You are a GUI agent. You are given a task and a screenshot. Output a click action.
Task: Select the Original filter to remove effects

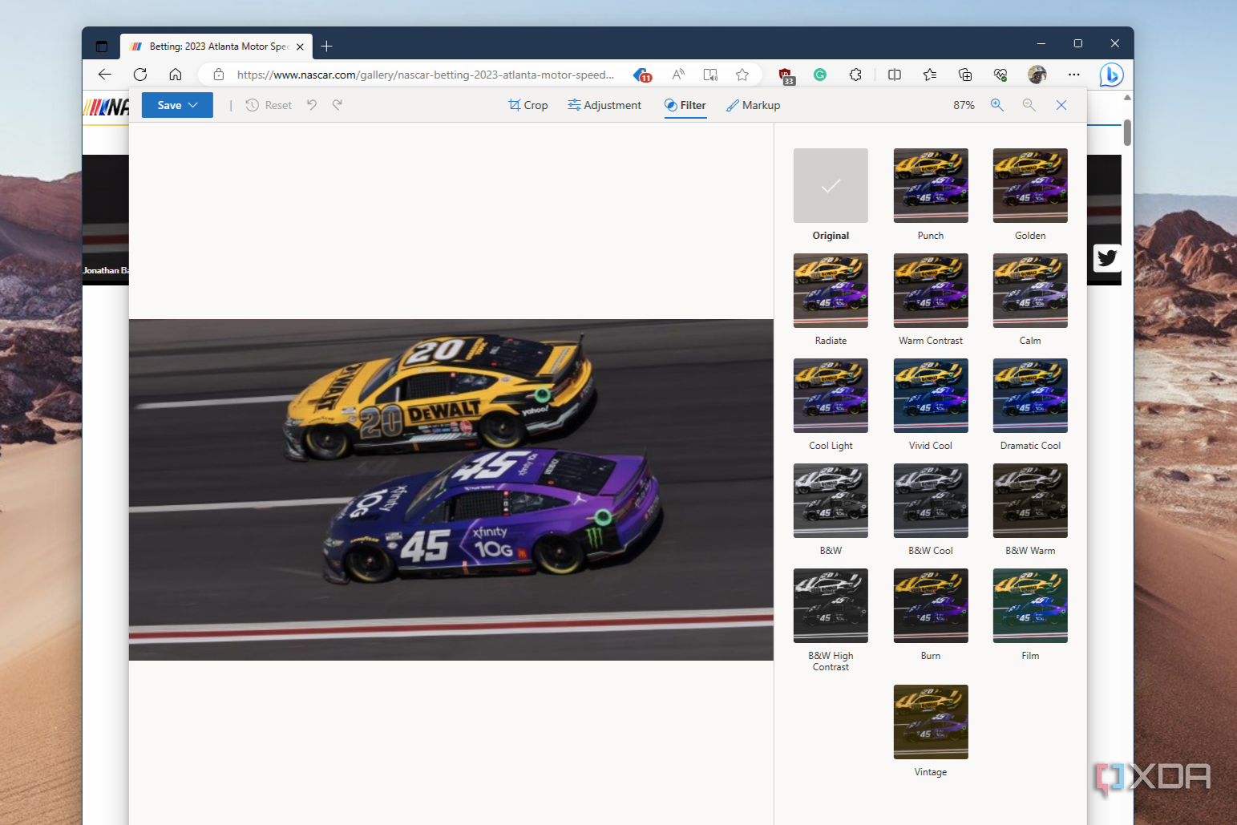(x=830, y=185)
